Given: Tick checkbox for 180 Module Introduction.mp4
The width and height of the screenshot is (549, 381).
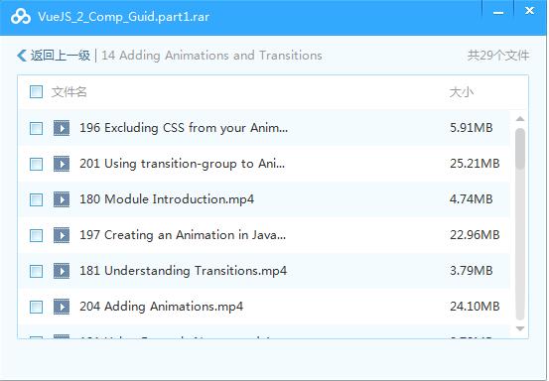Looking at the screenshot, I should (36, 199).
